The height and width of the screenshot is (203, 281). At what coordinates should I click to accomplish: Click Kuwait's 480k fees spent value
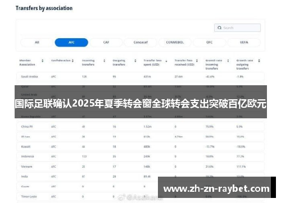click(x=147, y=146)
